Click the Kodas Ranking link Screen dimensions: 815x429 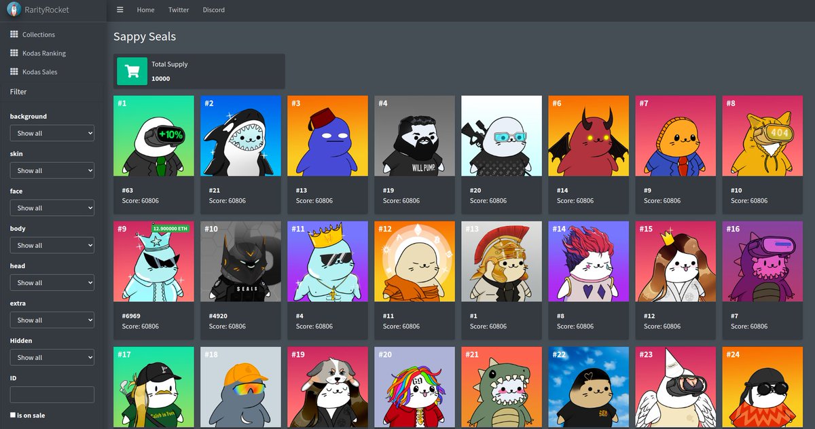[x=43, y=53]
